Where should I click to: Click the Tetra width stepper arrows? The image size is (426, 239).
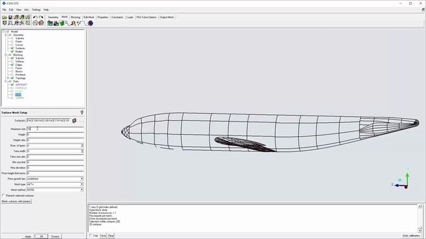[x=82, y=151]
